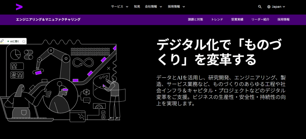Open the search magnifier icon
The width and height of the screenshot is (306, 139).
tap(260, 7)
